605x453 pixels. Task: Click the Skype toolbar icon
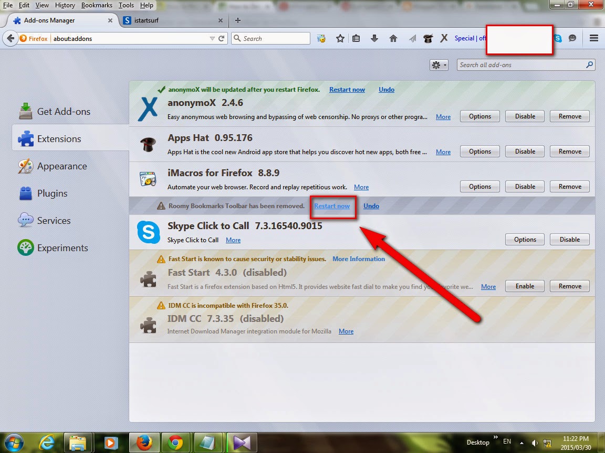pos(558,38)
